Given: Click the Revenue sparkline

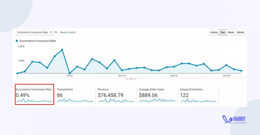Looking at the screenshot, I should 116,100.
